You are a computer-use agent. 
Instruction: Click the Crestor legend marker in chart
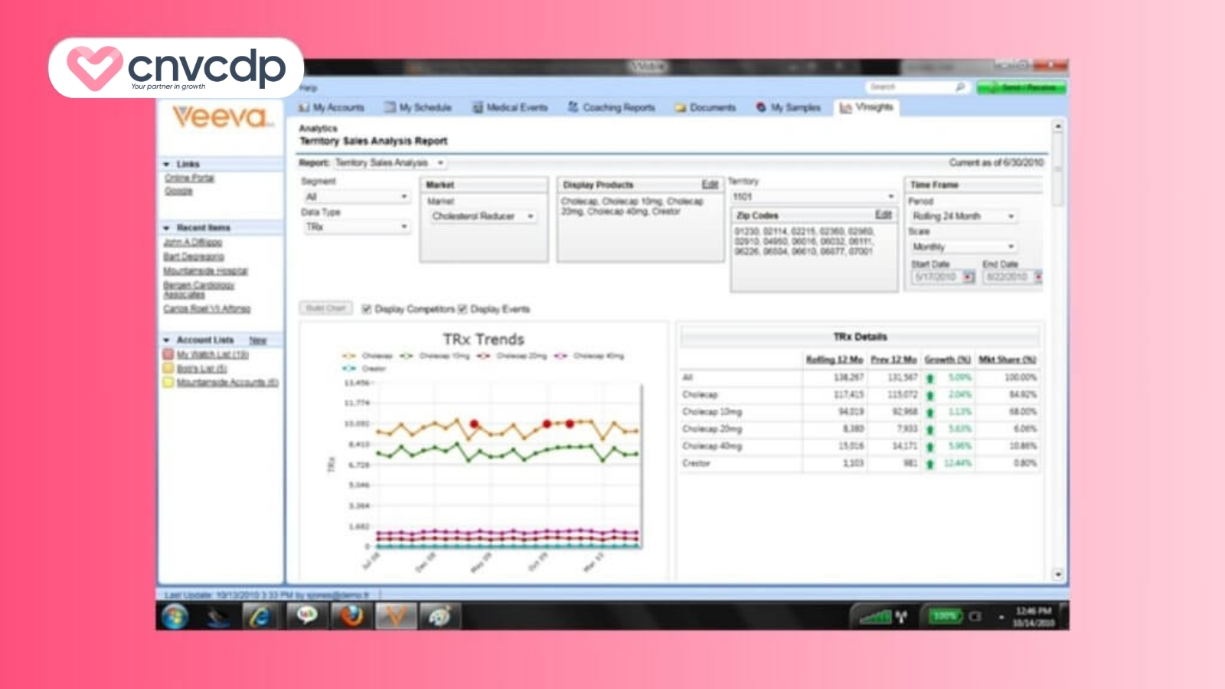(349, 369)
